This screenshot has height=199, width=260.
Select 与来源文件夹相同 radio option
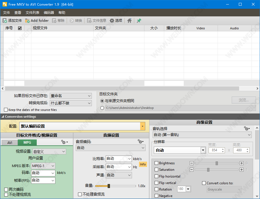pyautogui.click(x=102, y=101)
